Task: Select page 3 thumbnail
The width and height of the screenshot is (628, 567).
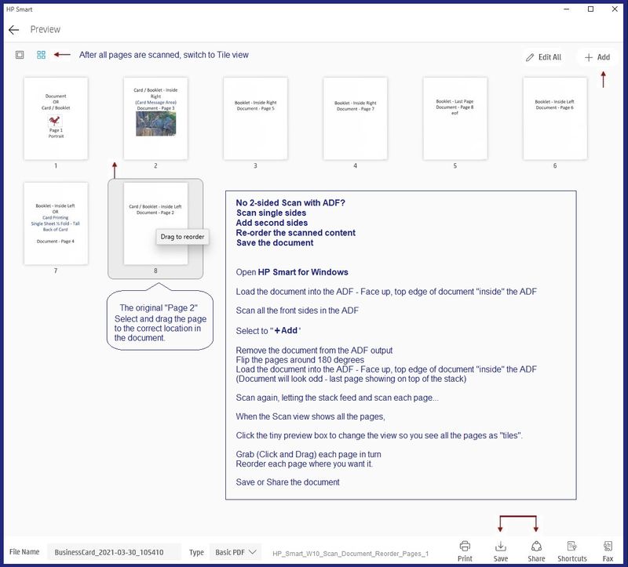Action: (x=255, y=119)
